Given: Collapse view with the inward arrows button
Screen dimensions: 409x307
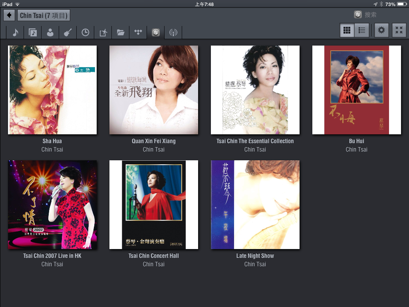Looking at the screenshot, I should [x=399, y=30].
